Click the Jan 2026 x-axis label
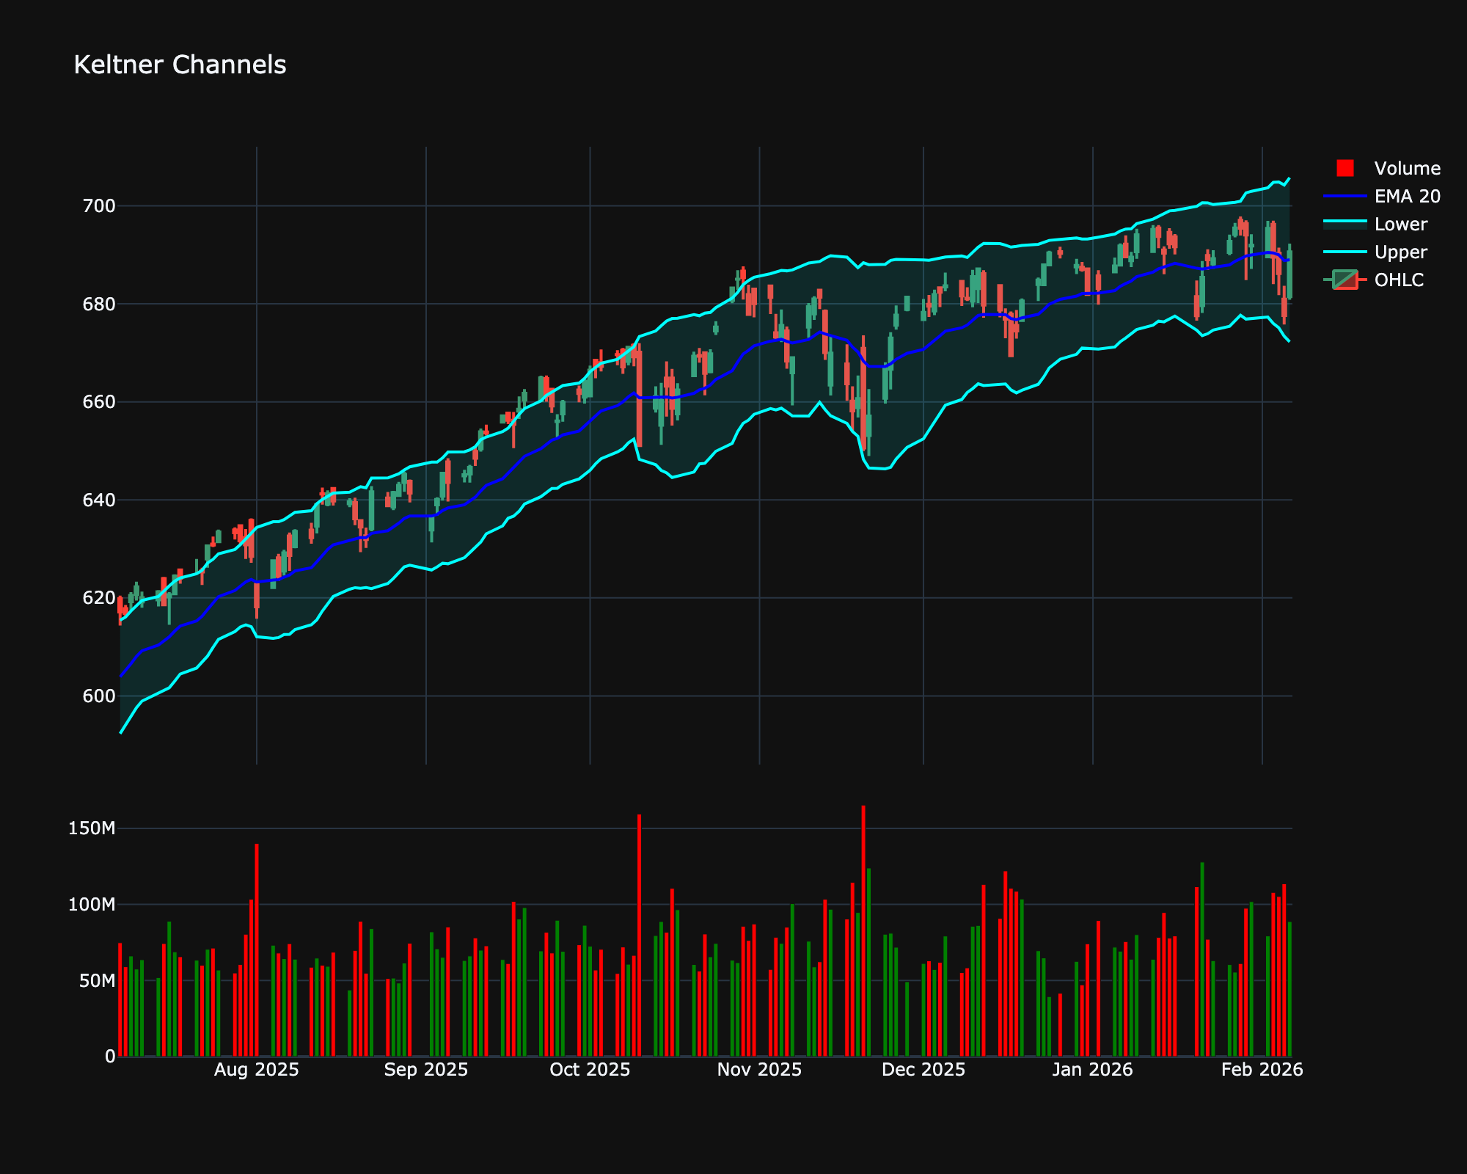 click(1092, 1070)
